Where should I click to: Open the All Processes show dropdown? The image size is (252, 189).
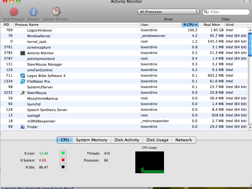click(x=168, y=12)
